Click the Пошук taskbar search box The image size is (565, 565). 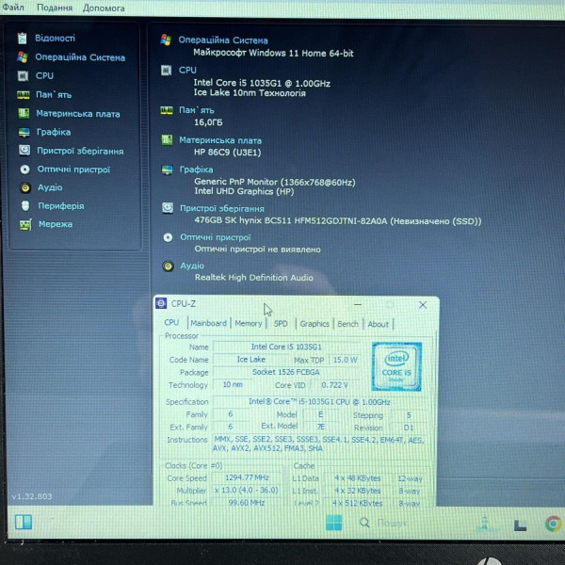click(x=393, y=523)
